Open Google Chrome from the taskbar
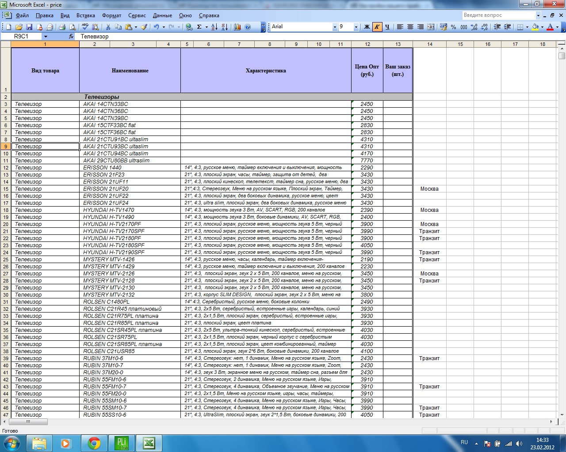Screen dimensions: 566x452 [x=94, y=443]
